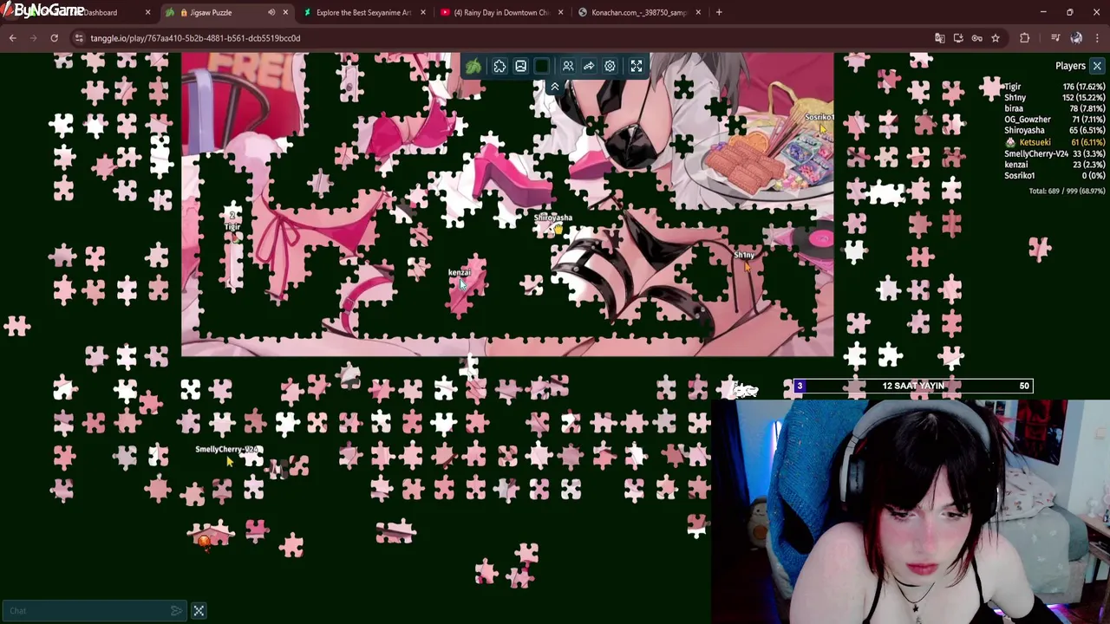Screen dimensions: 1110x624
Task: Click the ByNoGame logo
Action: [43, 10]
